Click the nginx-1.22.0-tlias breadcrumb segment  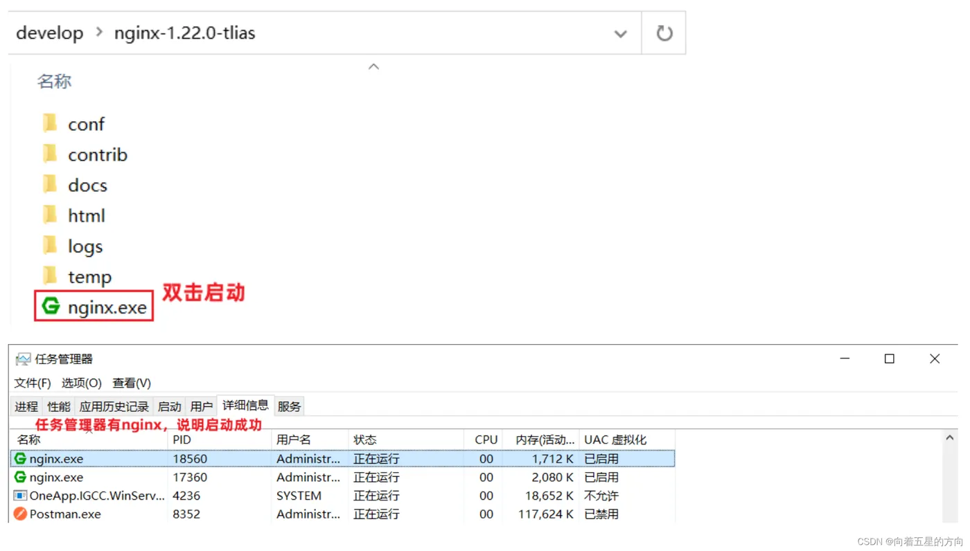click(x=185, y=33)
